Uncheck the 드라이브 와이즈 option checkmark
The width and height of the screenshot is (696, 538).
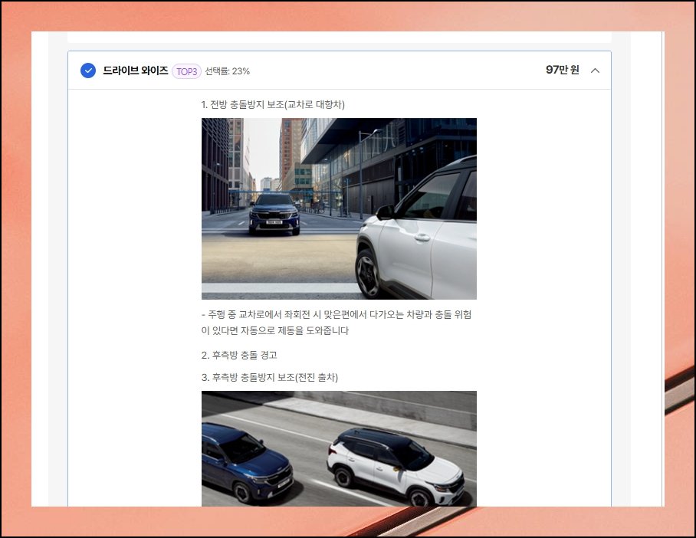pyautogui.click(x=88, y=71)
